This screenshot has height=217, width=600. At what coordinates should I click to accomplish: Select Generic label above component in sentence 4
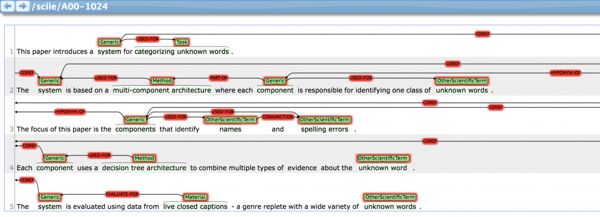55,158
